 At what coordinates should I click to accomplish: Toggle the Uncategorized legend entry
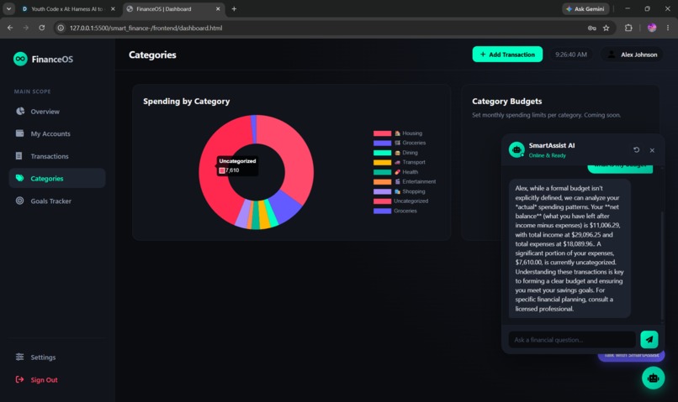point(401,201)
